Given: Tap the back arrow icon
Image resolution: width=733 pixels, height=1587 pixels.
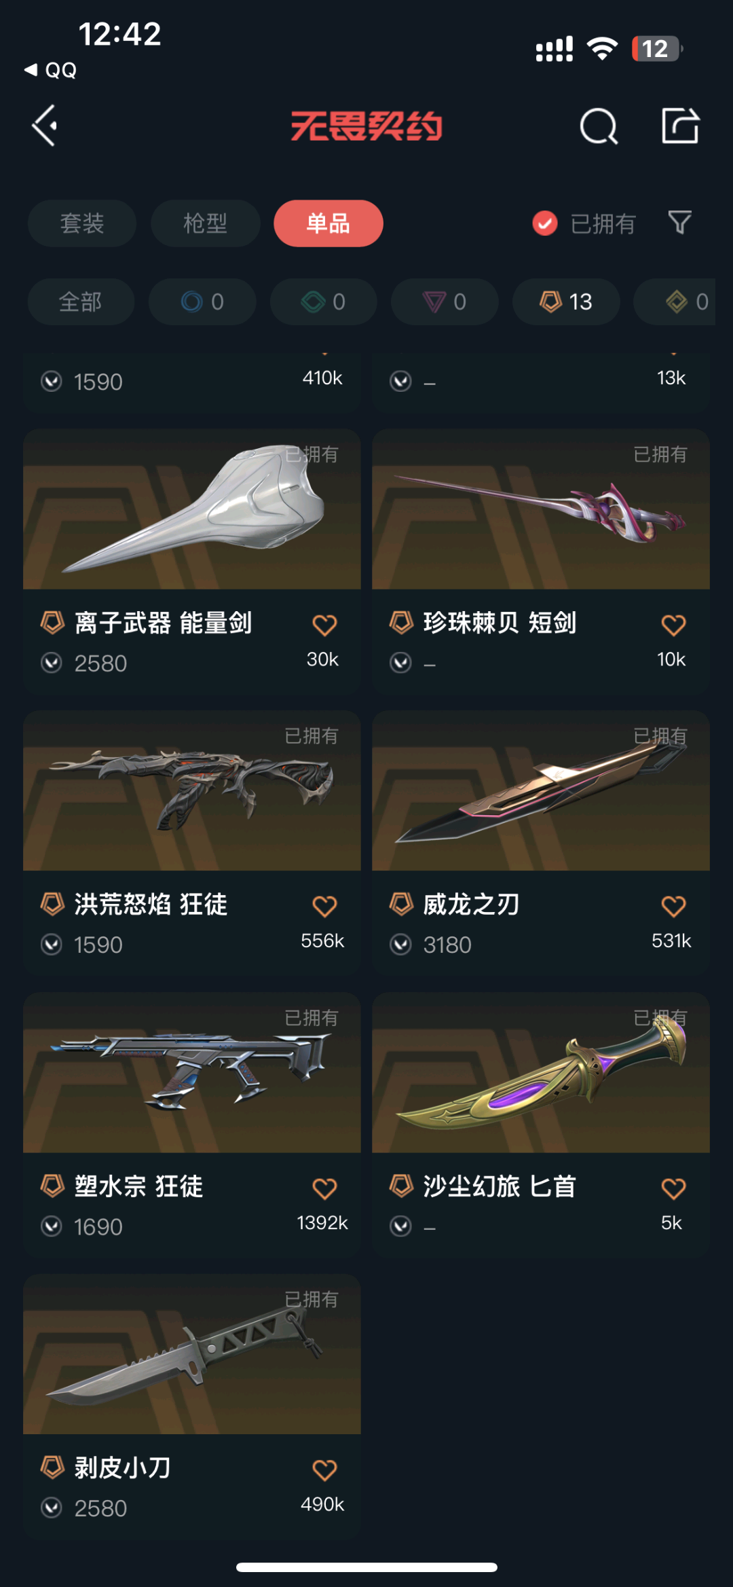Looking at the screenshot, I should pos(45,126).
